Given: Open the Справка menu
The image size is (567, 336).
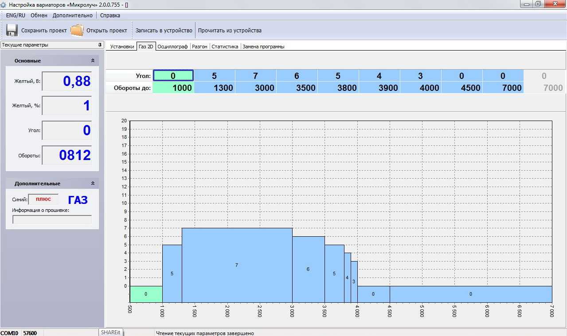Looking at the screenshot, I should tap(110, 15).
